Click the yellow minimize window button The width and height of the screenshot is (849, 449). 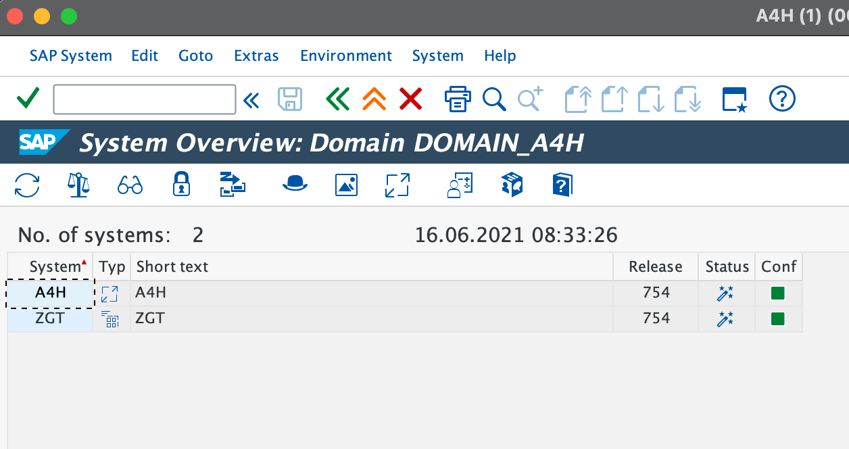point(42,16)
